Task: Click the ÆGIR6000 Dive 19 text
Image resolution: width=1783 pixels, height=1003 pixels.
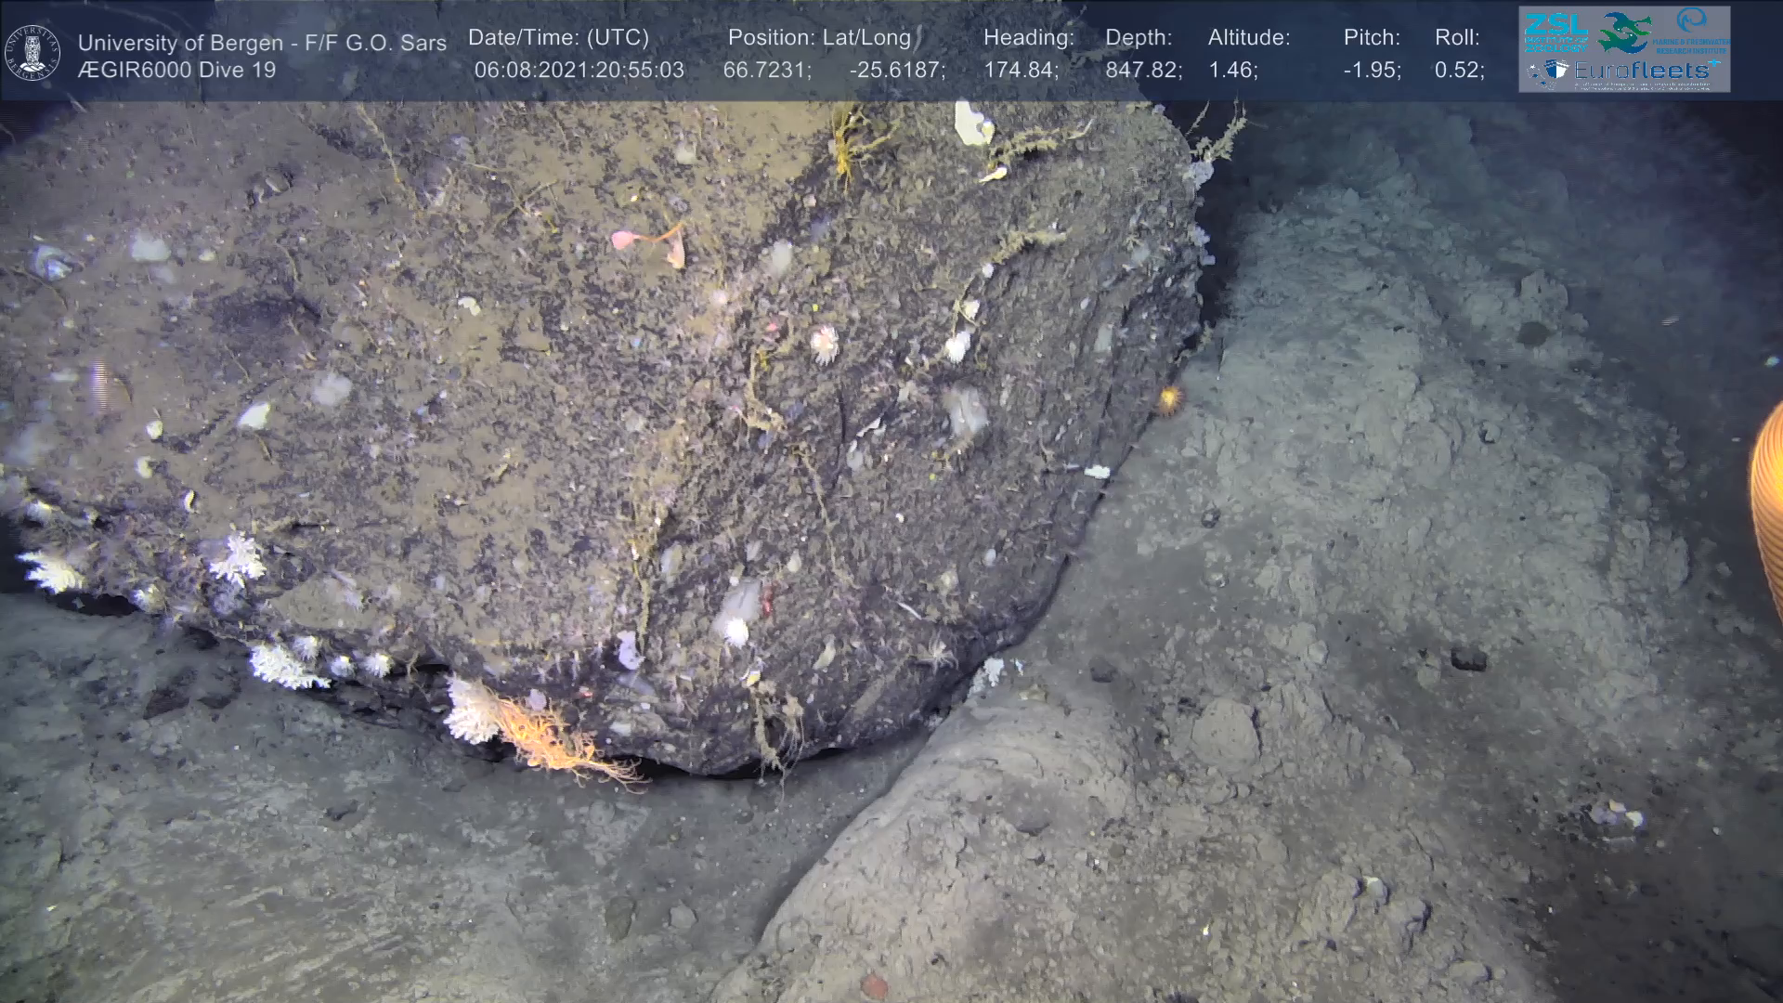Action: click(x=176, y=71)
